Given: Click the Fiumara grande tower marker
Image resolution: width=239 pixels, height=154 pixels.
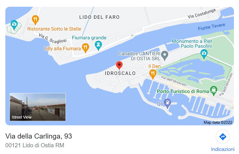Looking at the screenshot, I should click(x=98, y=46).
